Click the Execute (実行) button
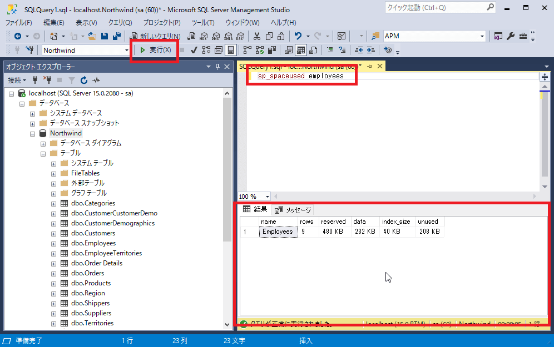The height and width of the screenshot is (347, 554). click(x=155, y=50)
